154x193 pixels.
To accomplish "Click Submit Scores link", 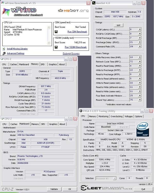I will coord(71,54).
